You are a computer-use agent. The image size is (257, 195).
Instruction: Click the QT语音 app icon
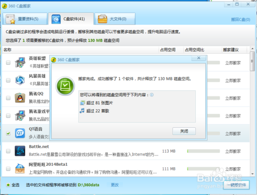tap(20, 133)
